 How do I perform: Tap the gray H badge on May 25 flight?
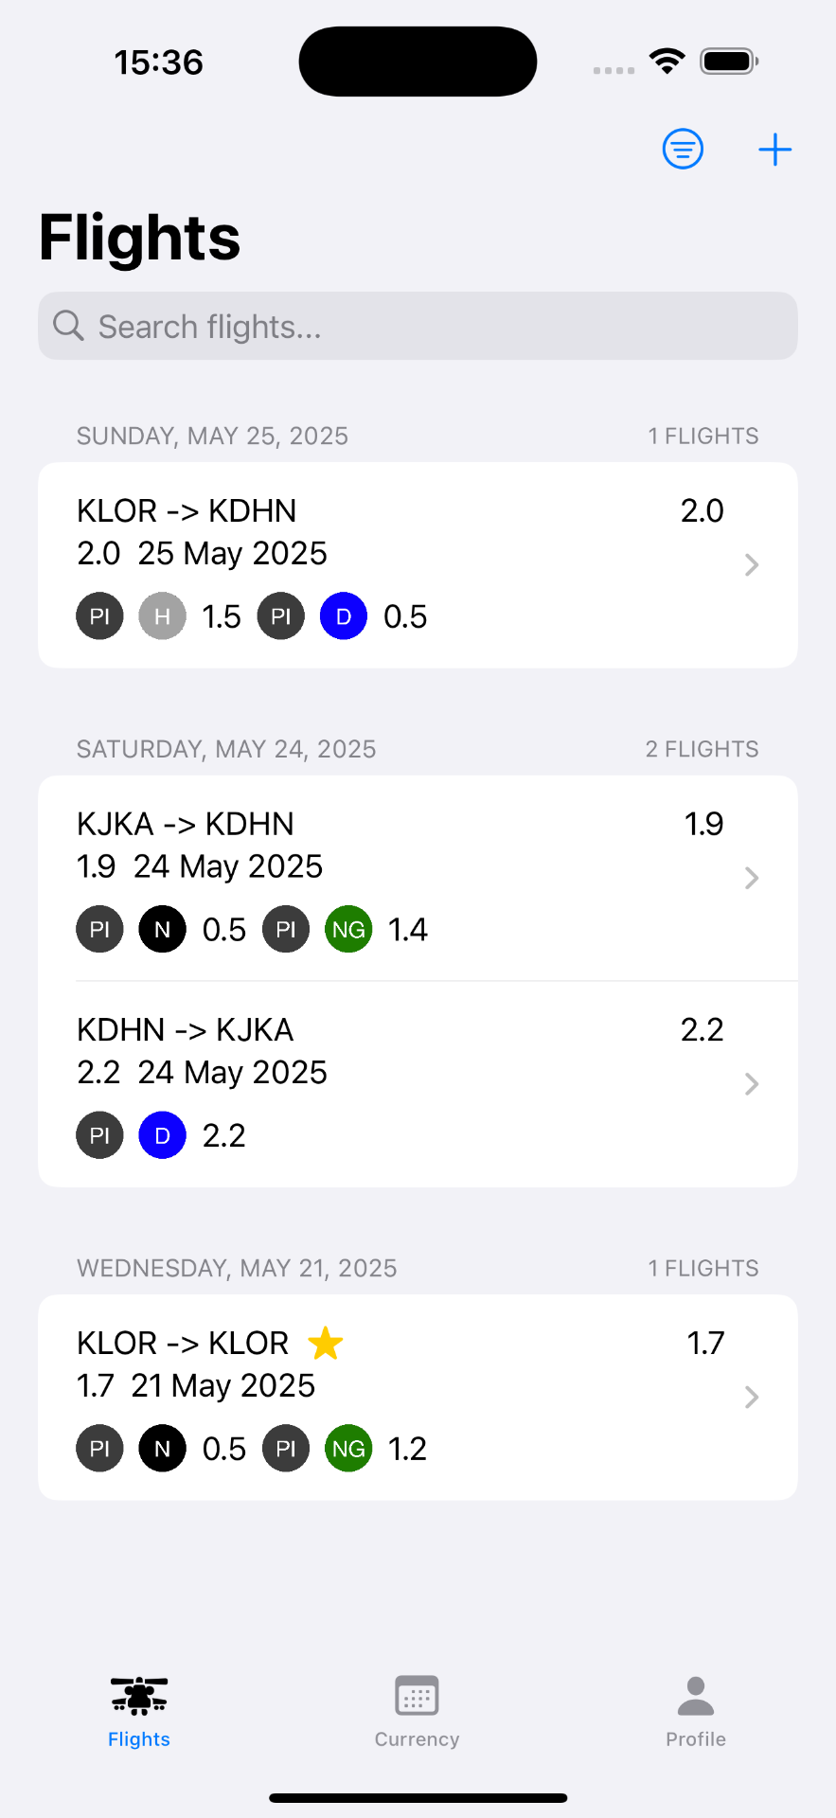[162, 616]
